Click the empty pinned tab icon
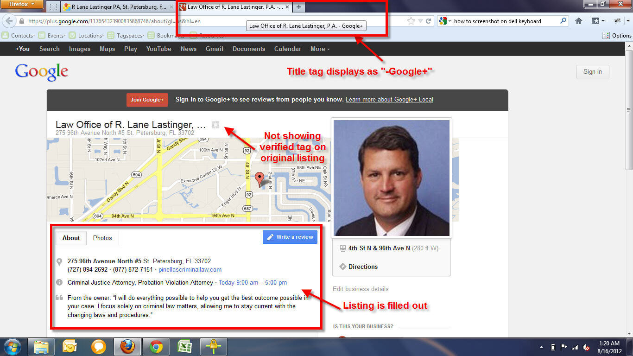This screenshot has height=356, width=633. tap(53, 7)
